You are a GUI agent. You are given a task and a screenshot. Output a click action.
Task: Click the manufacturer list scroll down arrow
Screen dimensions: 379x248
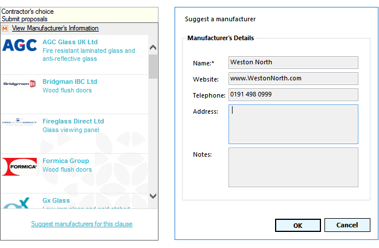point(153,196)
